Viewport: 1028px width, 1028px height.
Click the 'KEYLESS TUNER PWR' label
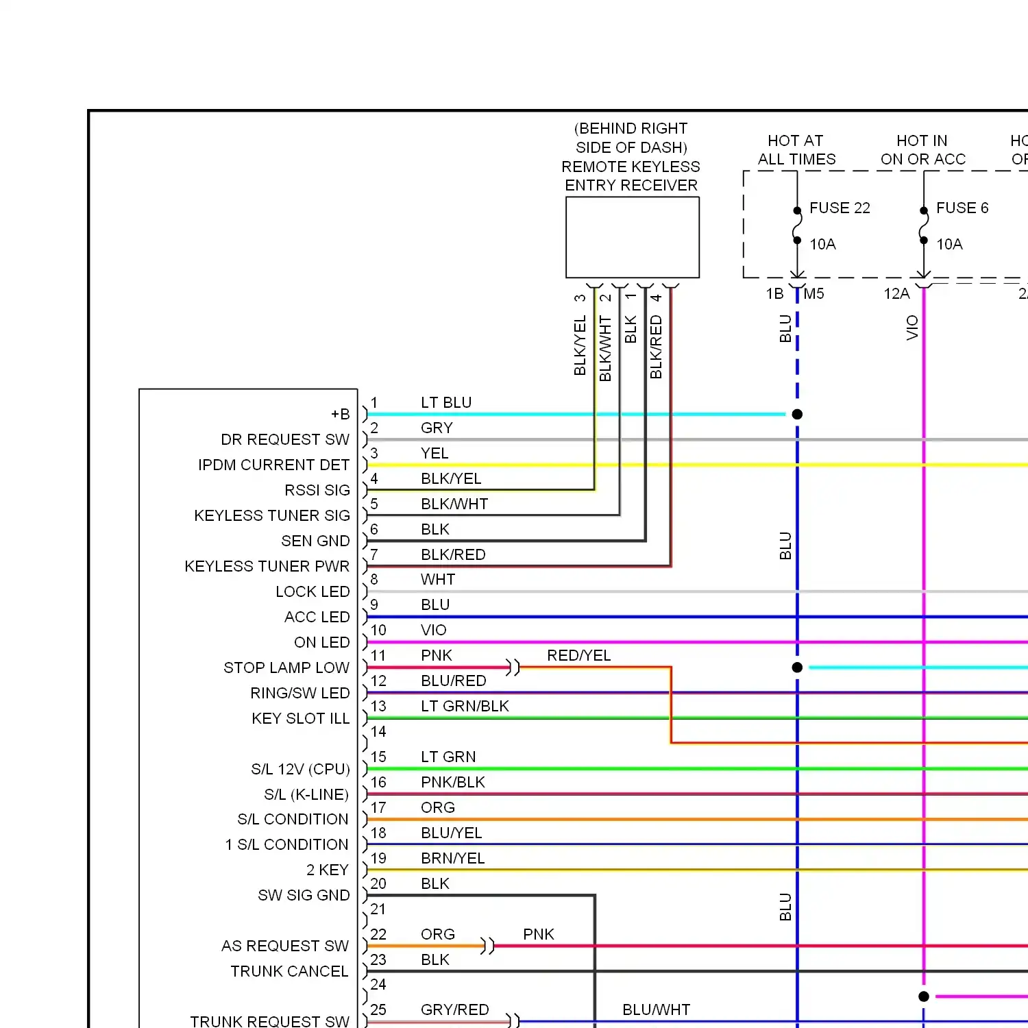267,566
